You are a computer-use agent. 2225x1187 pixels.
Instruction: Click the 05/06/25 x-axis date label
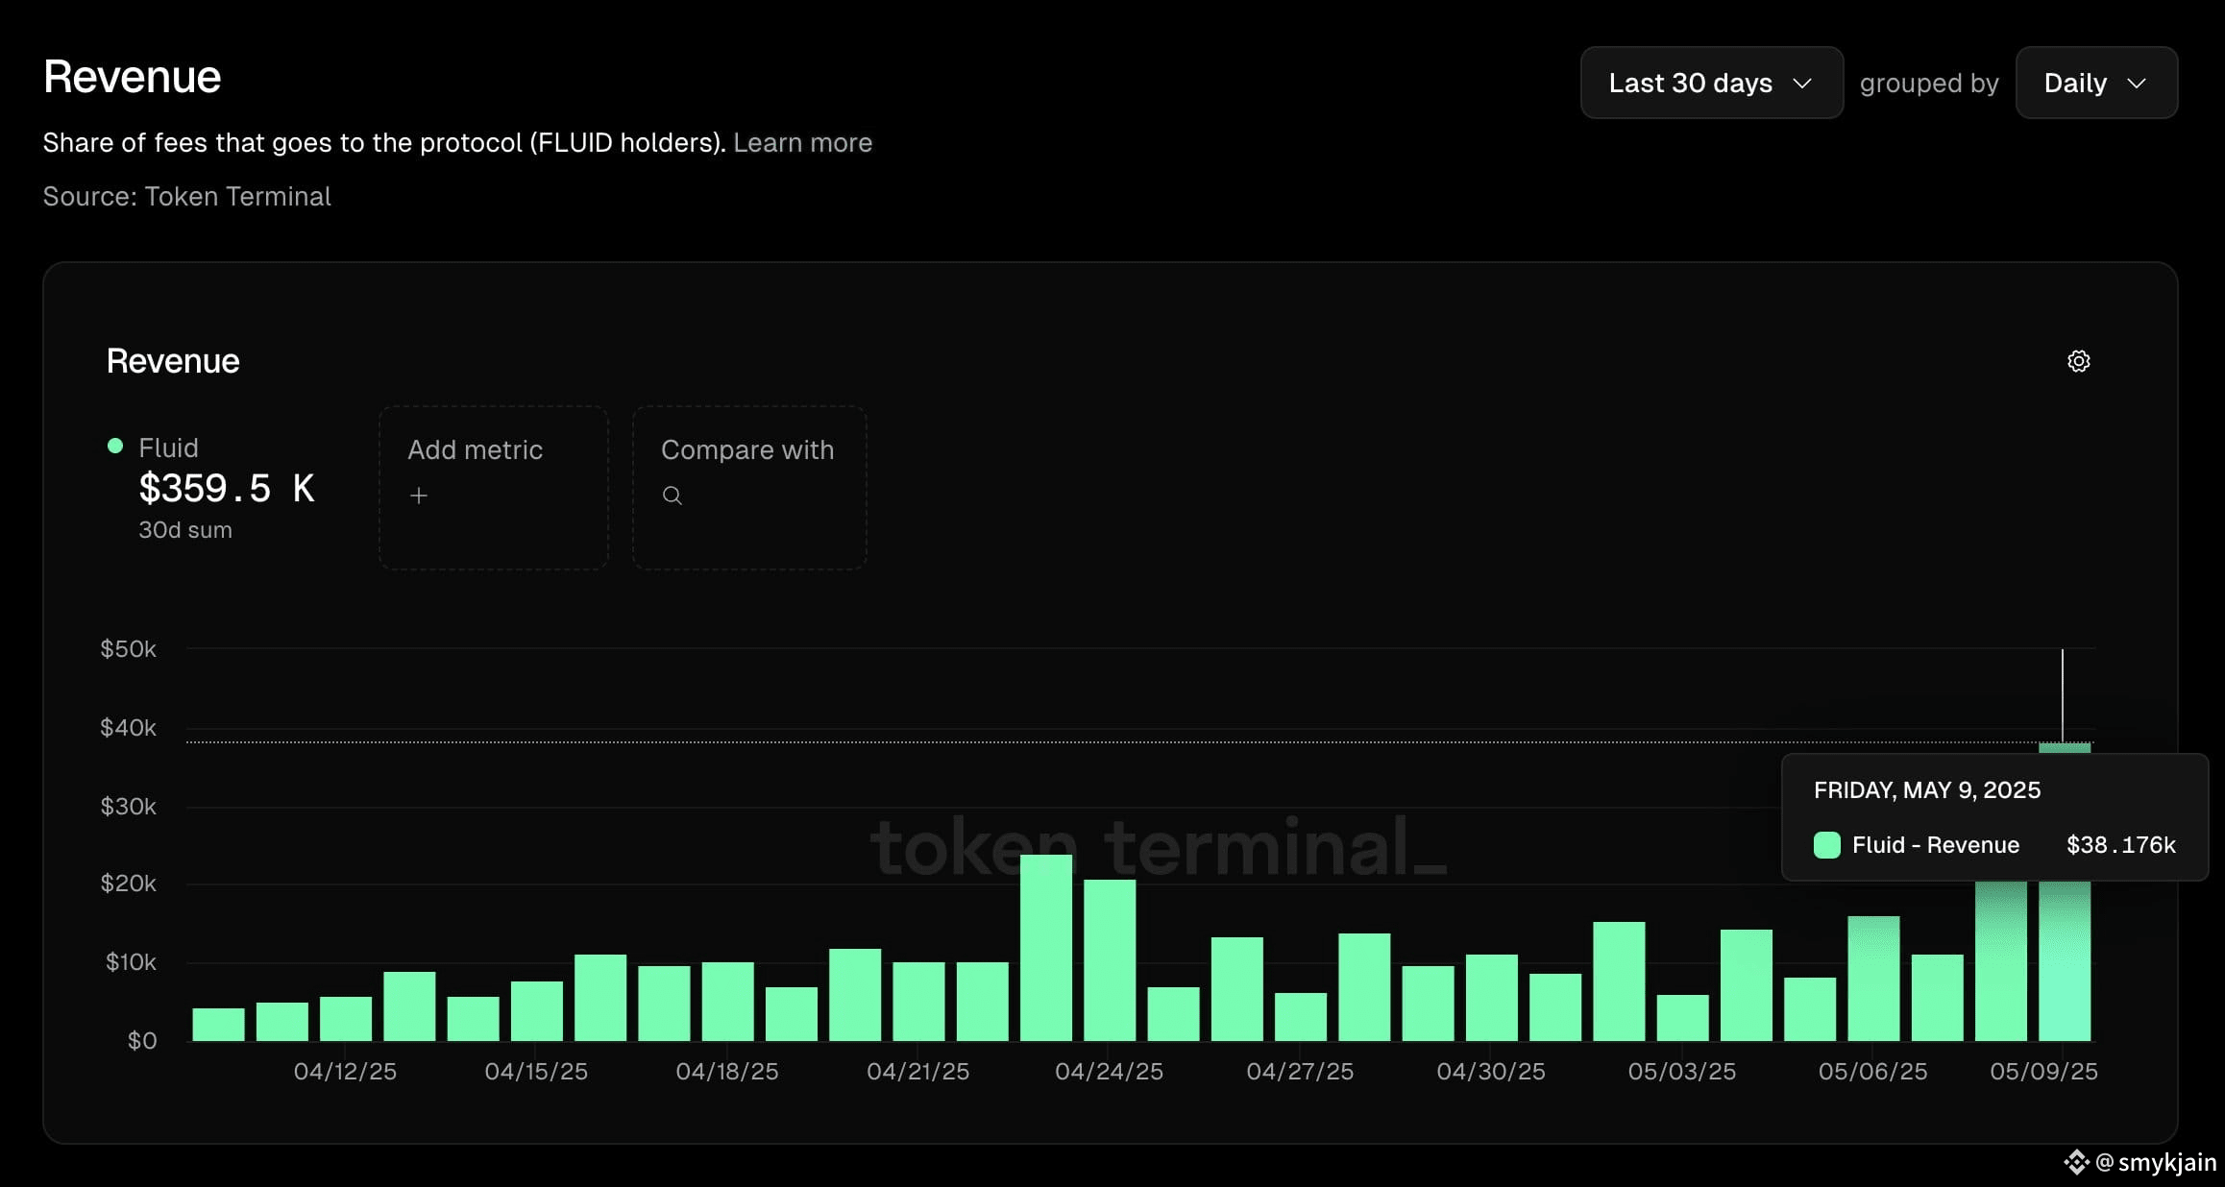1873,1072
